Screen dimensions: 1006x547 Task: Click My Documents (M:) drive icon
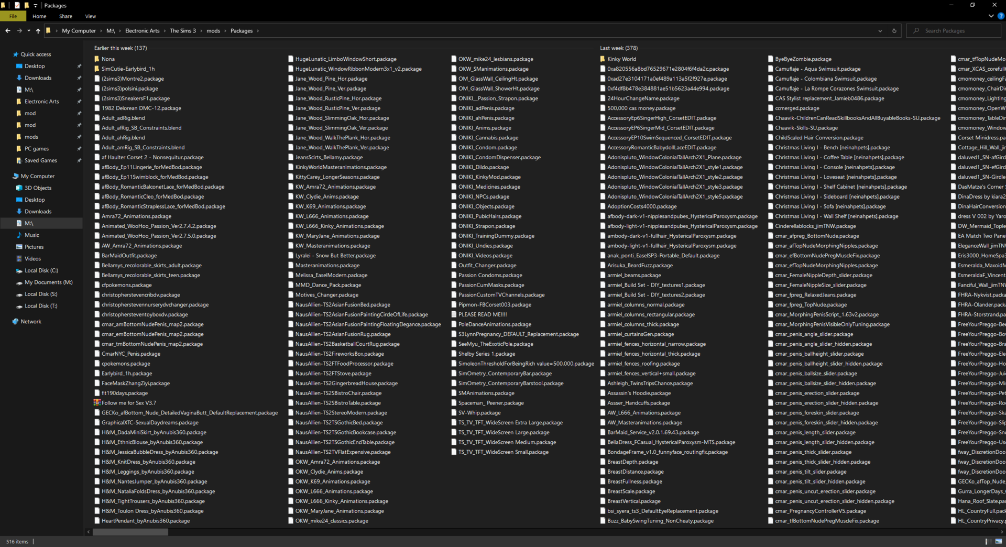click(x=19, y=282)
